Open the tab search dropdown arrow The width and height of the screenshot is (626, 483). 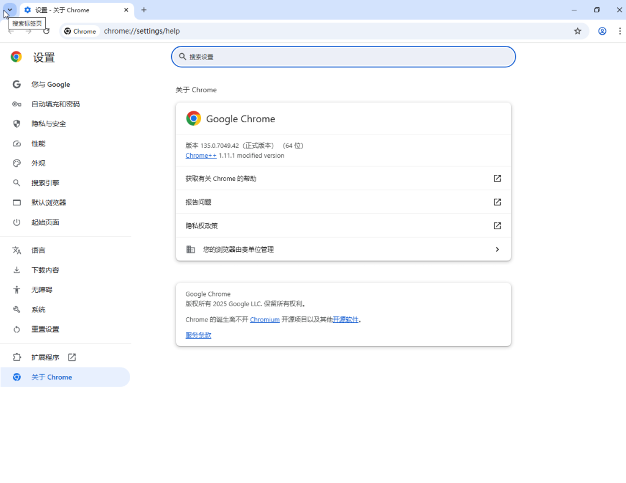(9, 10)
